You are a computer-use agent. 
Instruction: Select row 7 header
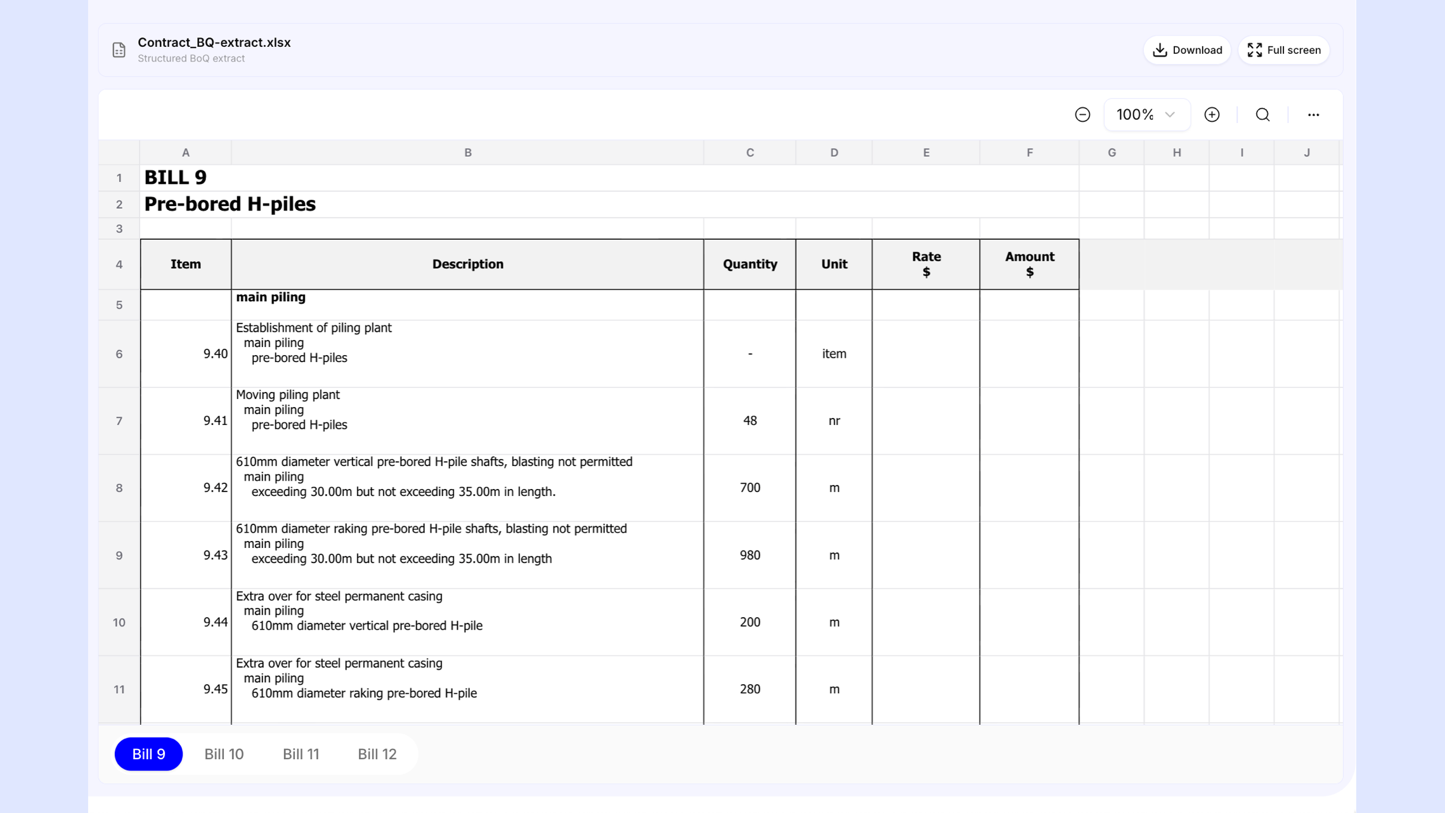point(119,421)
